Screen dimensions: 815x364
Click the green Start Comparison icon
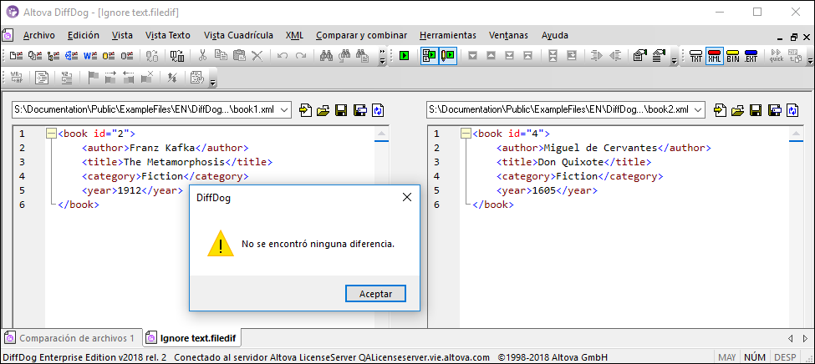(404, 56)
